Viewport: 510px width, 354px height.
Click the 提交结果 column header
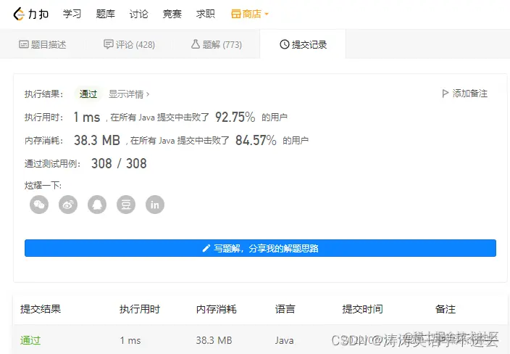pyautogui.click(x=41, y=309)
